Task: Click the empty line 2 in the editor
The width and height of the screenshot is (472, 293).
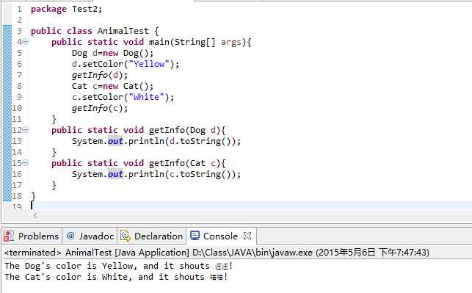Action: tap(251, 20)
